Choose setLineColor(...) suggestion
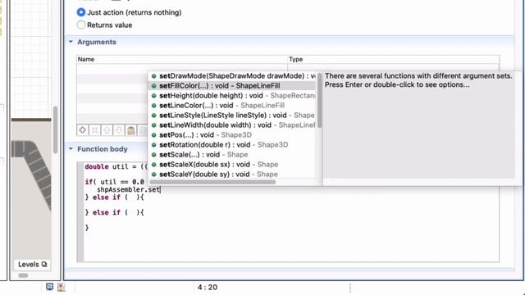 pos(232,106)
